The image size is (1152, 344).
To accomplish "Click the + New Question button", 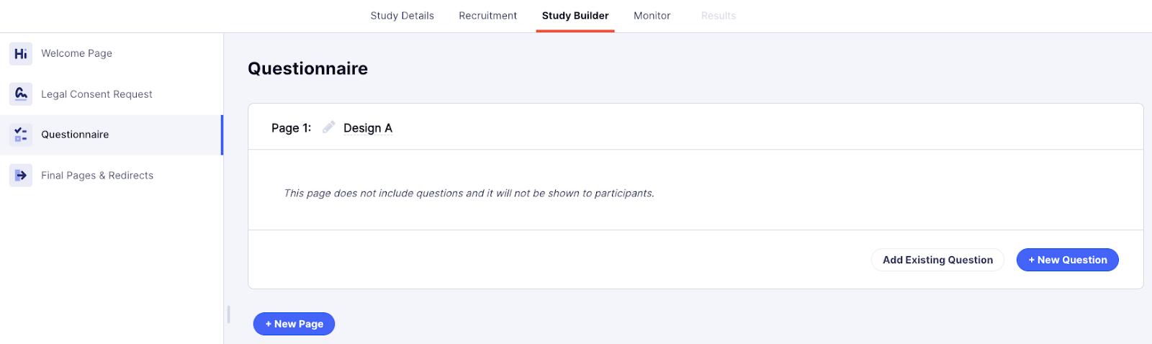I will pyautogui.click(x=1067, y=260).
